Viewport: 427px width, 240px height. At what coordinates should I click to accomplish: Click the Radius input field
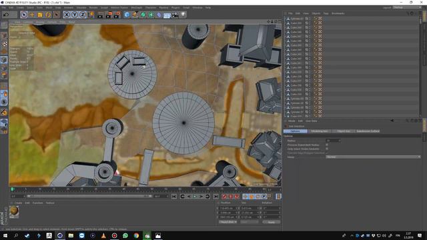333,141
